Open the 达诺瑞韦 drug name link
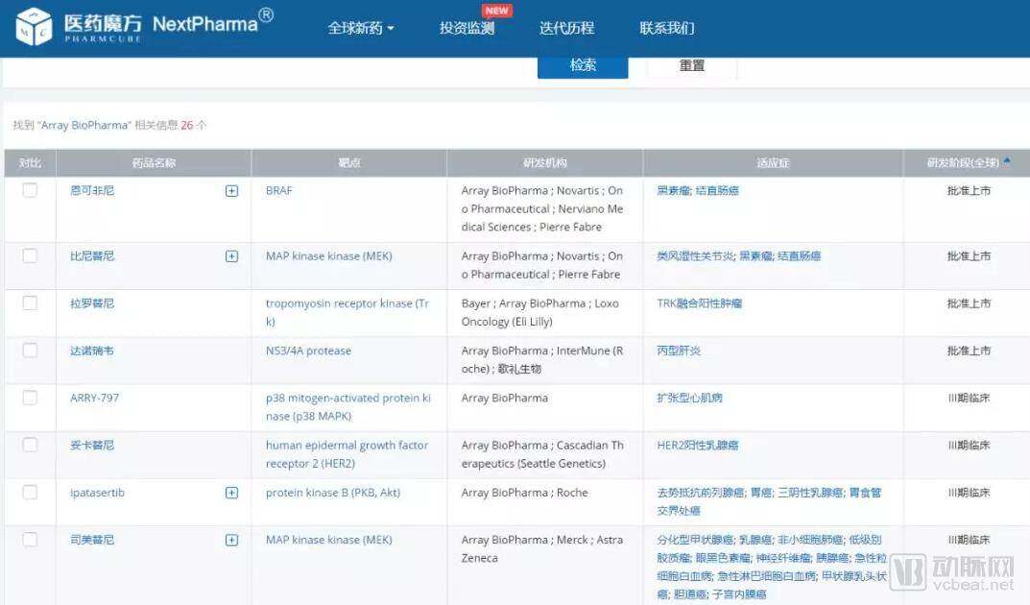The width and height of the screenshot is (1030, 605). pyautogui.click(x=92, y=351)
